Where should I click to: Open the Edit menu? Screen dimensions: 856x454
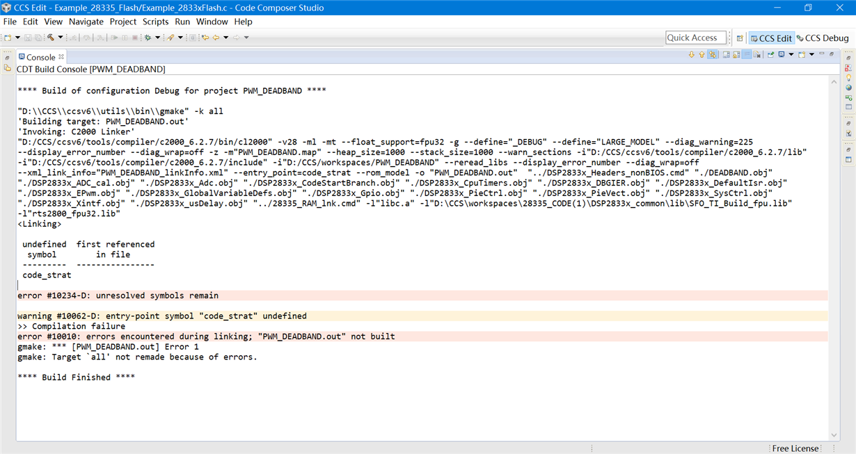tap(30, 22)
